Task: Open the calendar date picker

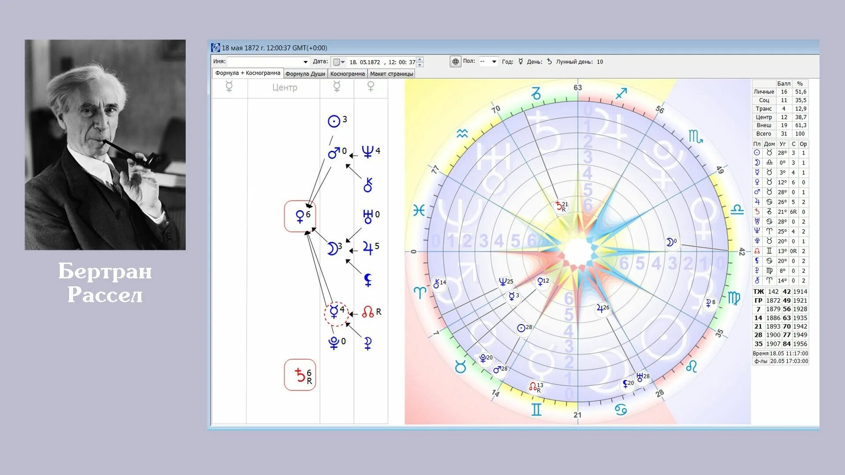Action: (338, 62)
